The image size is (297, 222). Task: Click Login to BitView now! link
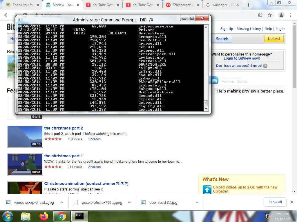pyautogui.click(x=242, y=58)
